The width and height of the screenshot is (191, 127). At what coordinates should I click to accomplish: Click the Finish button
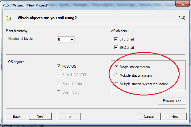click(69, 116)
